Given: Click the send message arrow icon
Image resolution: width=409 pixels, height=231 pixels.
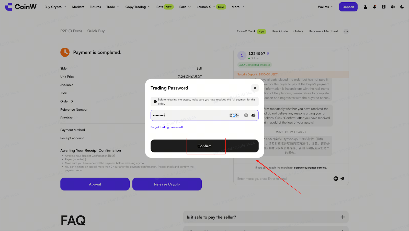Looking at the screenshot, I should 342,179.
